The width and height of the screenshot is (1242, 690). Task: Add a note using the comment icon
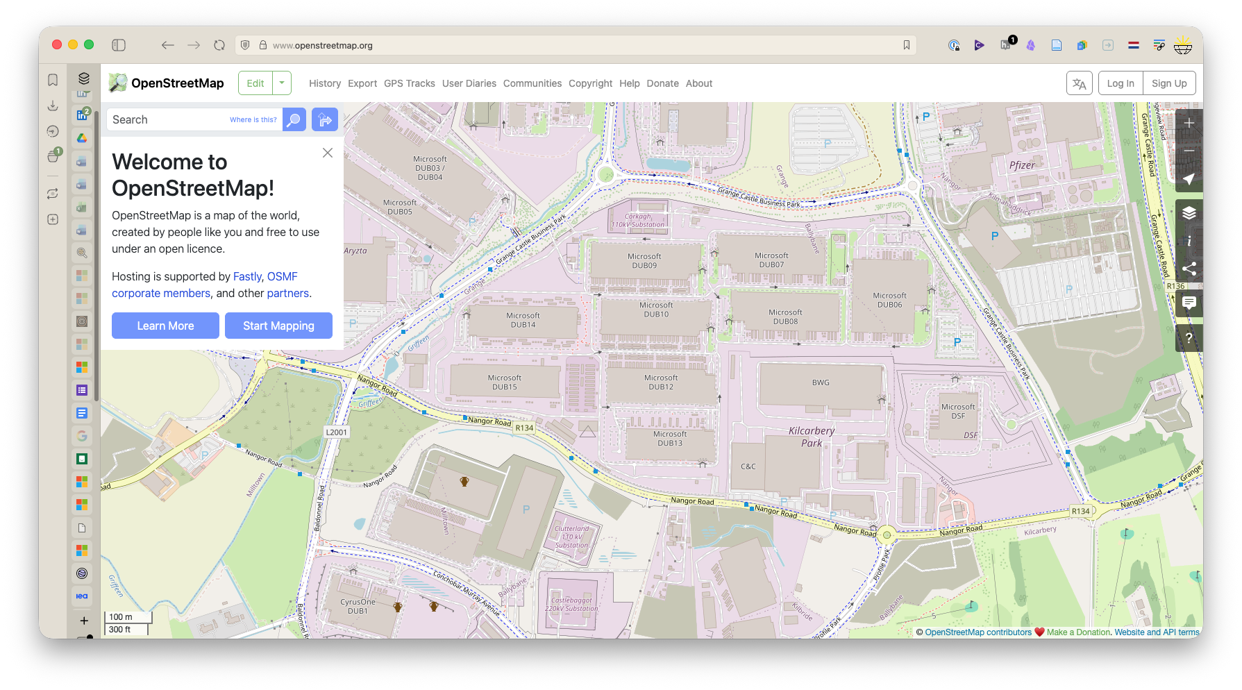(x=1189, y=303)
